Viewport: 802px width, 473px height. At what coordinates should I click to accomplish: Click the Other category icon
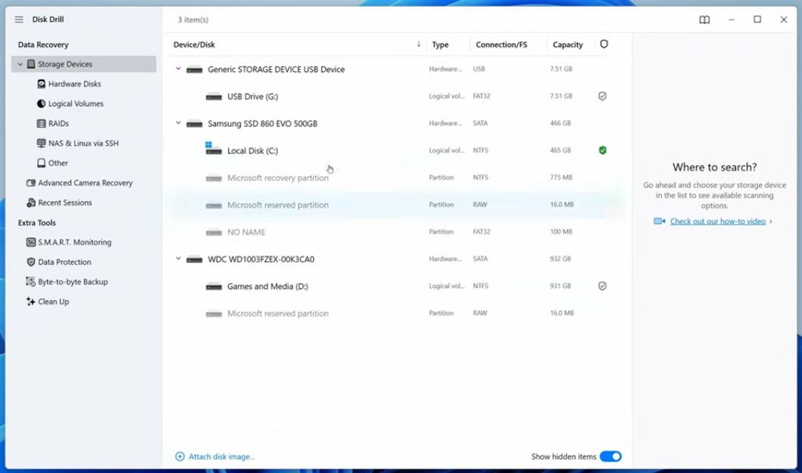42,163
